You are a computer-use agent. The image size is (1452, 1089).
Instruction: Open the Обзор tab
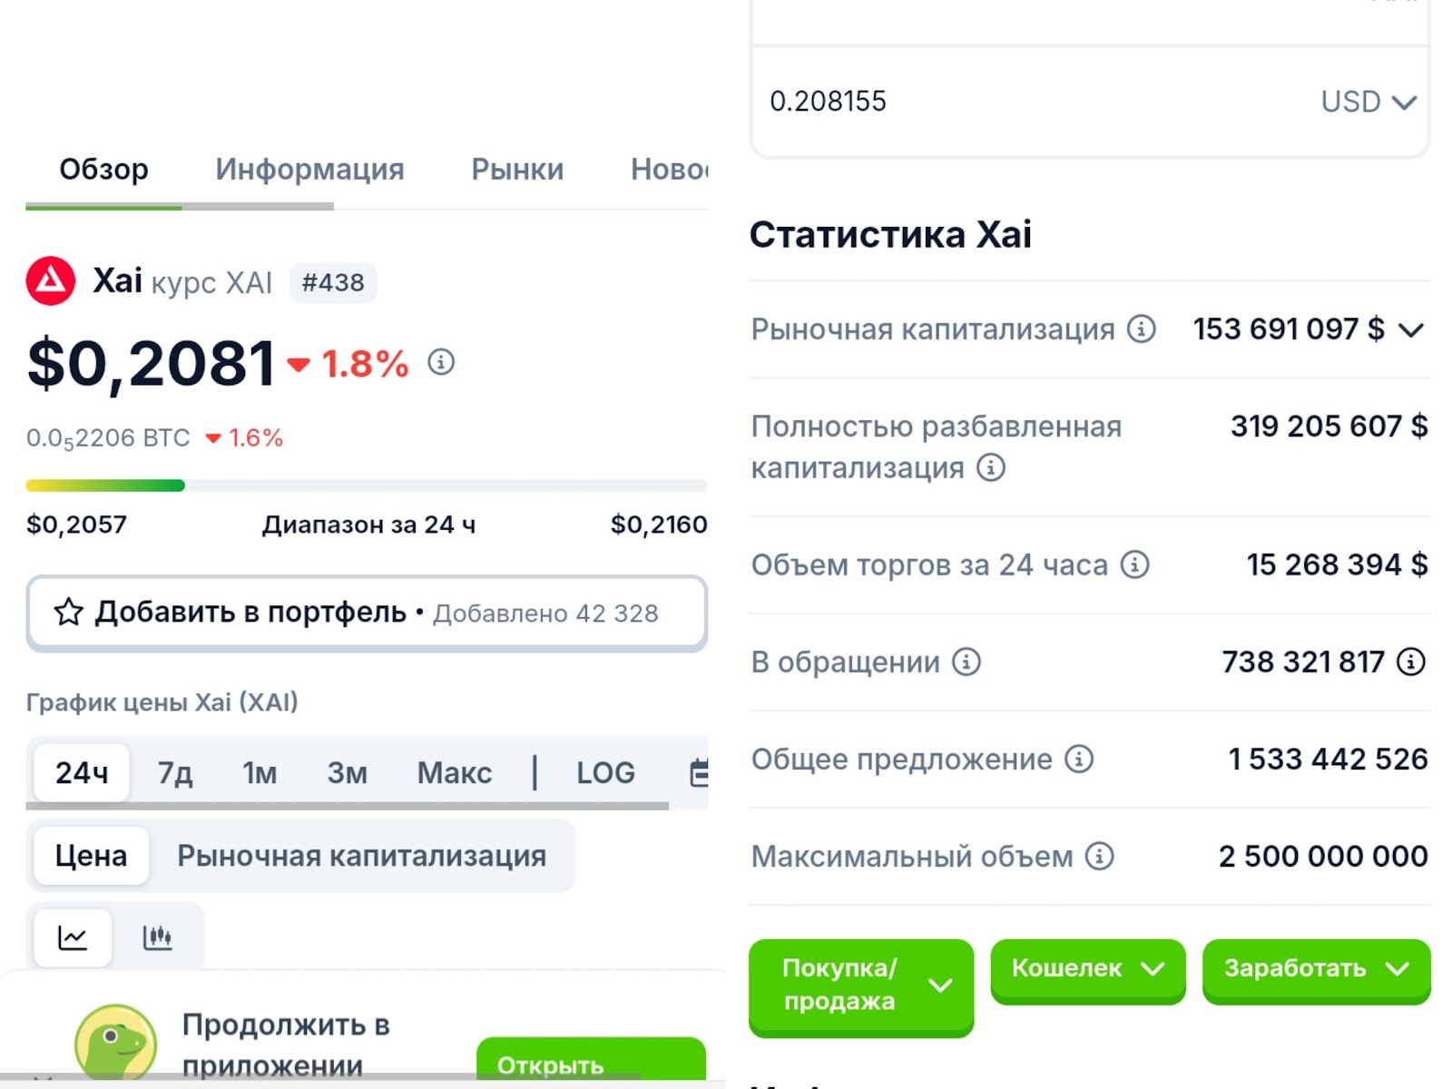[x=103, y=170]
